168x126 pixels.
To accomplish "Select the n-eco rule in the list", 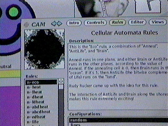I will pyautogui.click(x=41, y=82).
